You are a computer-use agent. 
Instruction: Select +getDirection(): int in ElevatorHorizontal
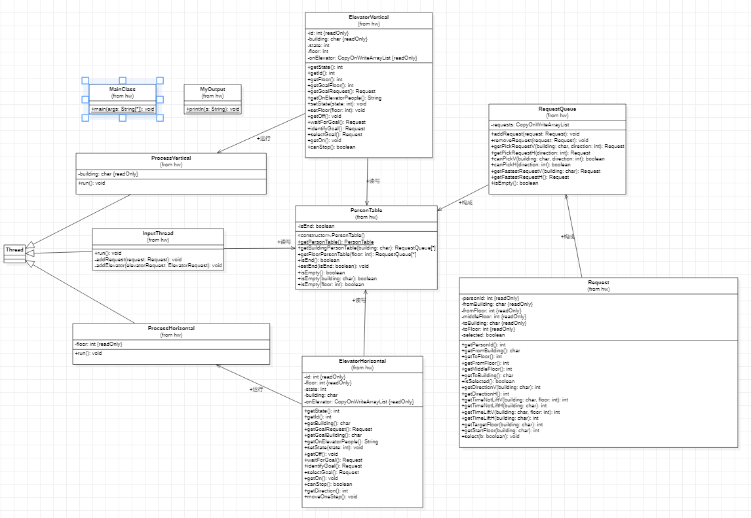click(326, 490)
